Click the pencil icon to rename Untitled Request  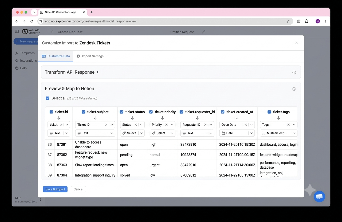(204, 32)
